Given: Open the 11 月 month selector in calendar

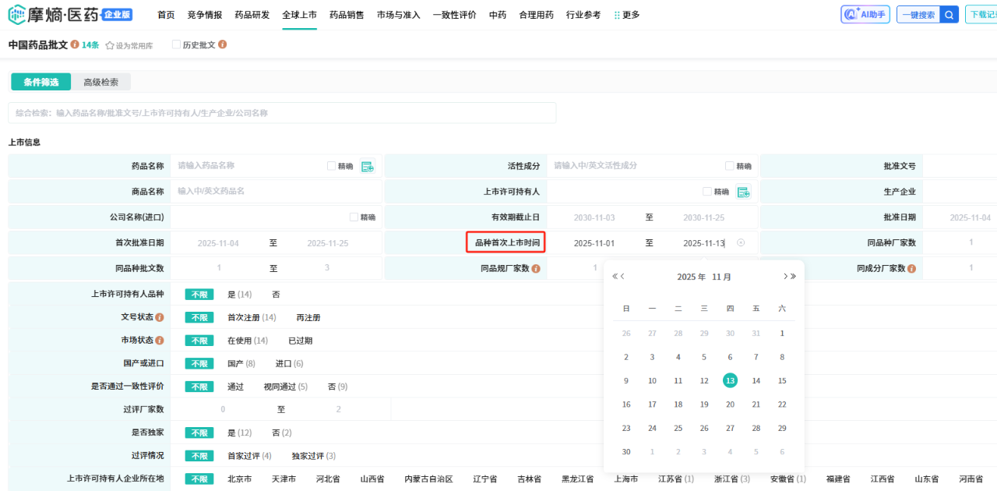Looking at the screenshot, I should pyautogui.click(x=721, y=277).
